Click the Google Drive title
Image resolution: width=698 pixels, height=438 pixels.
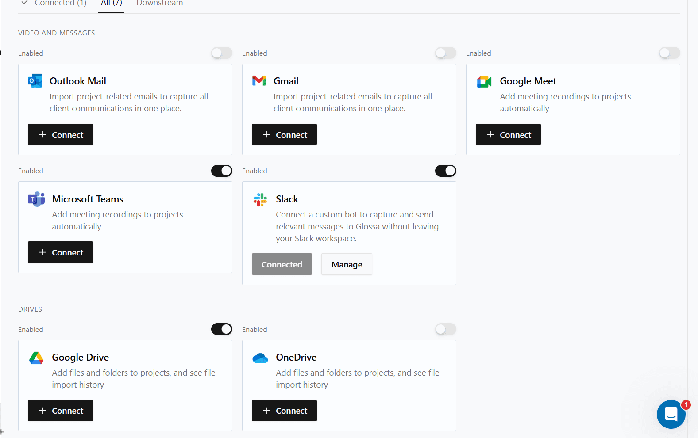81,357
